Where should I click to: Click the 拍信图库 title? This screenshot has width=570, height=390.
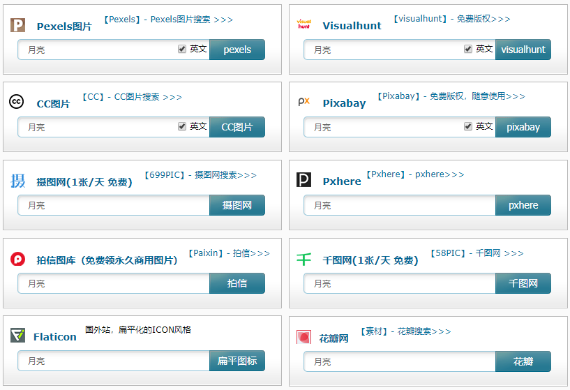pyautogui.click(x=107, y=260)
